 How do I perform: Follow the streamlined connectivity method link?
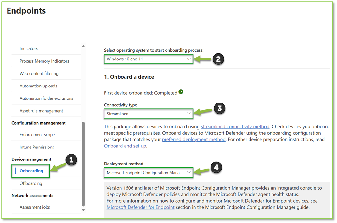(235, 126)
